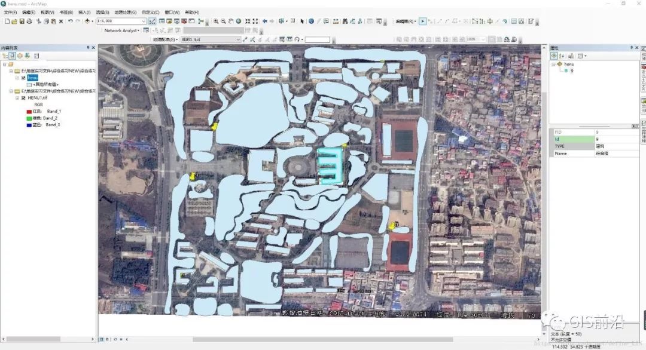
Task: Click the red Band_1 color swatch
Action: click(x=29, y=111)
